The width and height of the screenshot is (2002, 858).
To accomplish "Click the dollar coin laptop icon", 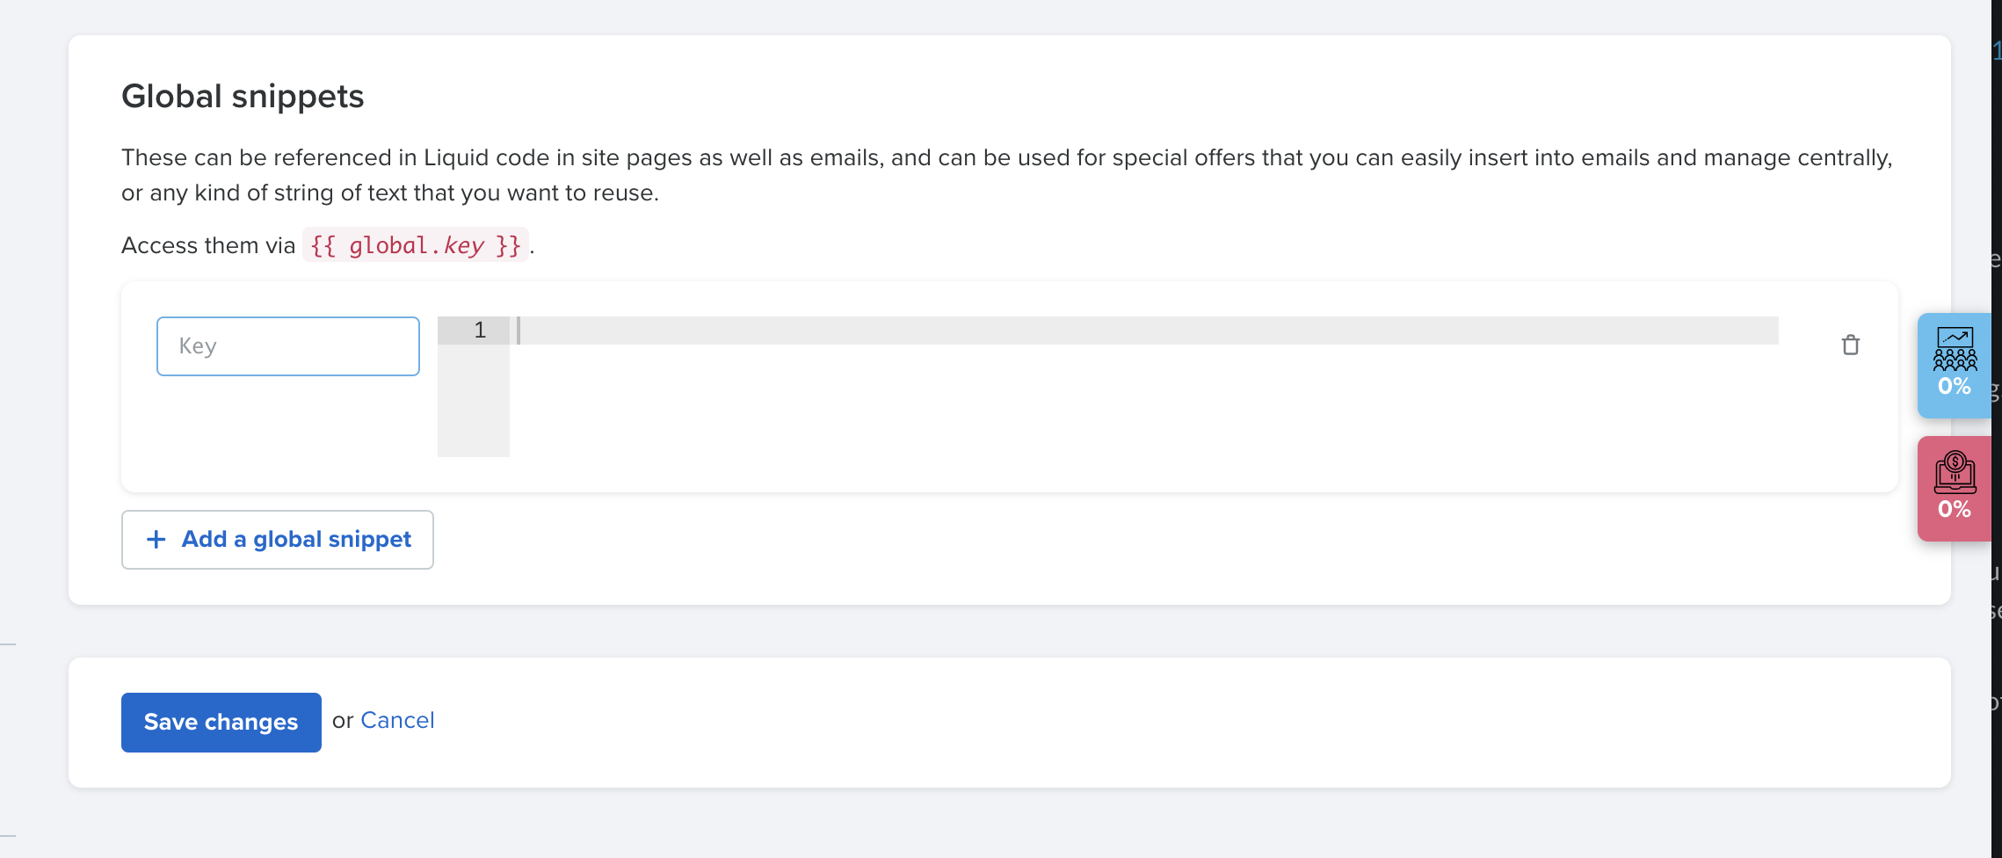I will (x=1955, y=472).
